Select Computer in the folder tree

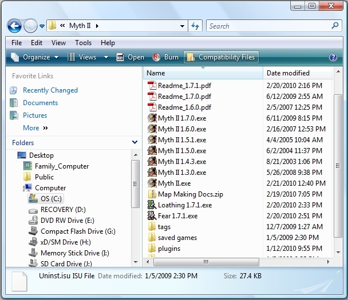[x=50, y=188]
